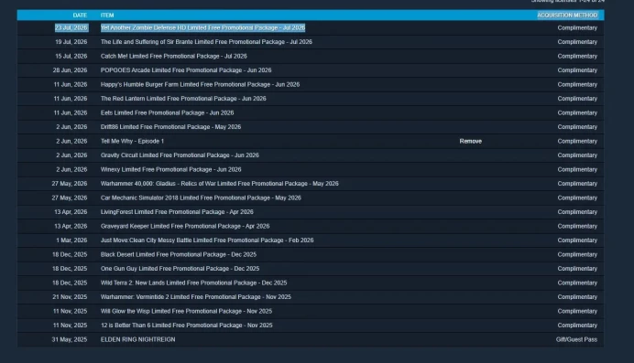
Task: Select Happy's Humble Burger Farm item
Action: [200, 85]
